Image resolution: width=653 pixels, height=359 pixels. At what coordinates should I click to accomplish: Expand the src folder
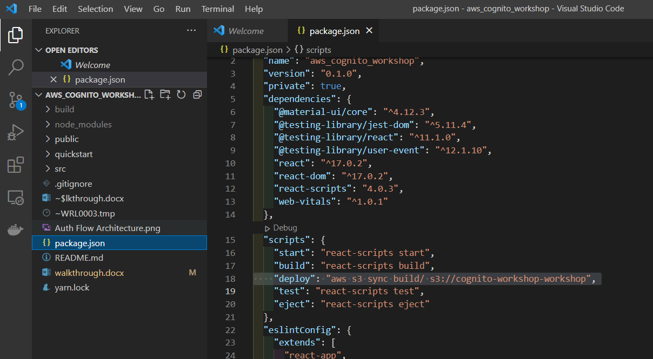point(60,169)
